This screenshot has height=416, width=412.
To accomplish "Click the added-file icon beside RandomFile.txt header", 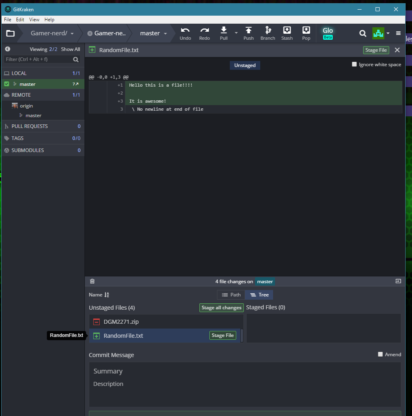I will click(x=92, y=50).
